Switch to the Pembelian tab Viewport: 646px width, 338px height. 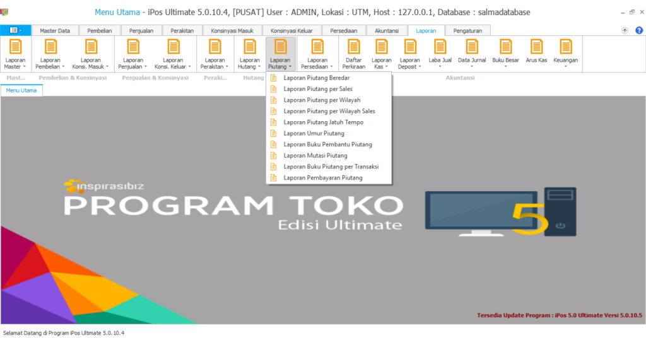tap(99, 30)
